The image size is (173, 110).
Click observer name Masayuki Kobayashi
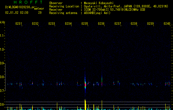(99, 3)
